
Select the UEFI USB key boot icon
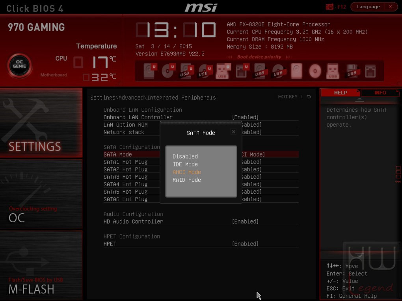click(x=223, y=71)
